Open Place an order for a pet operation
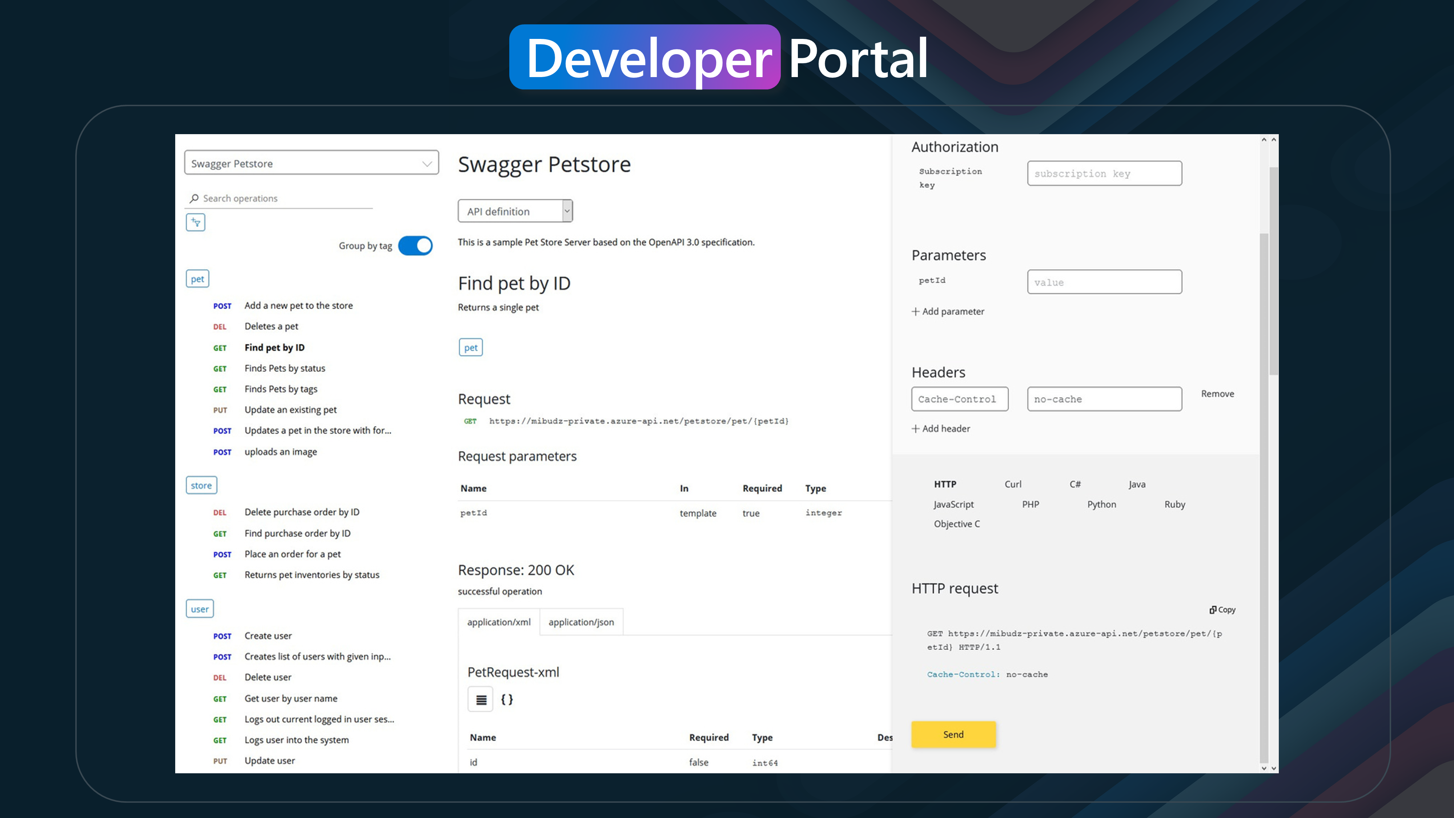The image size is (1454, 818). (x=292, y=554)
